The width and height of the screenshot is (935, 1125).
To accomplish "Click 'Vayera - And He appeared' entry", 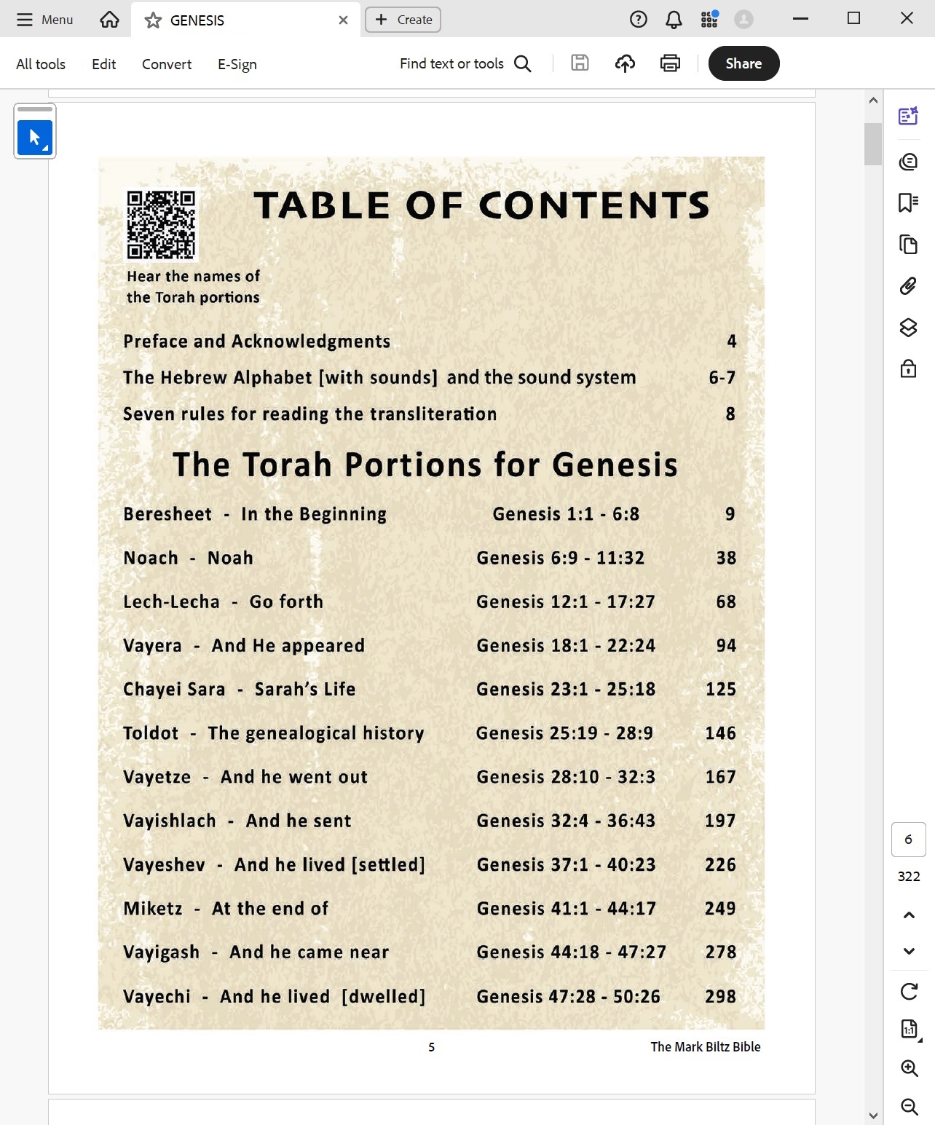I will click(x=244, y=646).
